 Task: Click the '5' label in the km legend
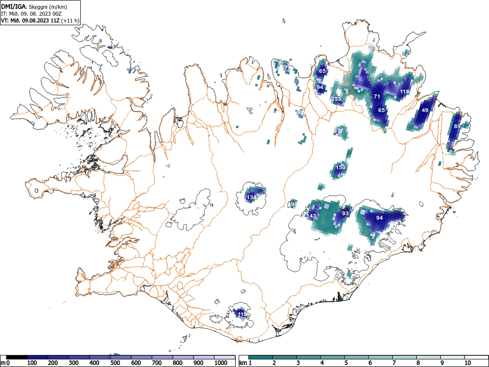pyautogui.click(x=346, y=363)
